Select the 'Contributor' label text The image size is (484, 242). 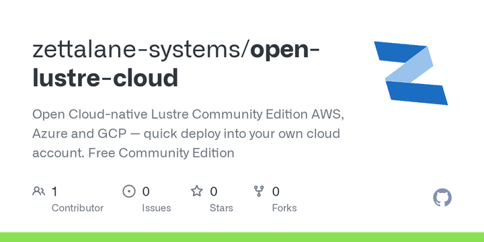point(77,208)
